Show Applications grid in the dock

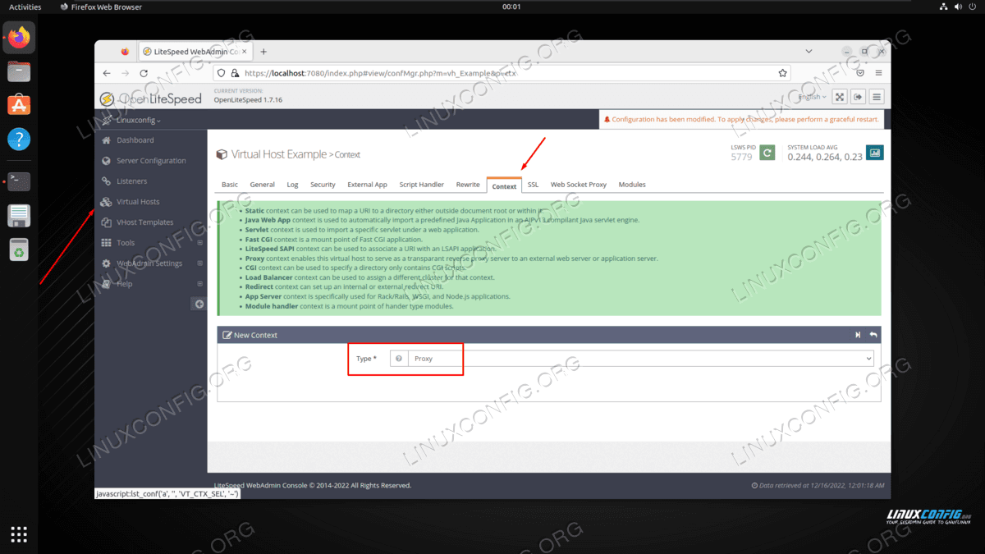point(19,534)
